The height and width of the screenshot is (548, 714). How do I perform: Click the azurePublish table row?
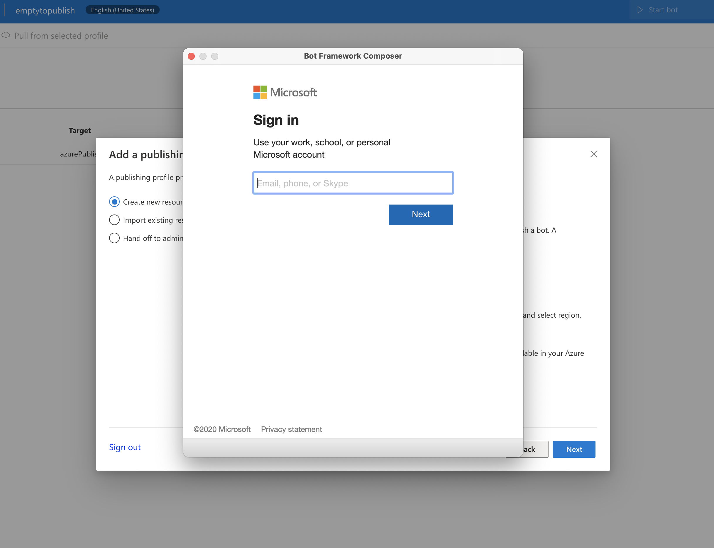pos(78,154)
